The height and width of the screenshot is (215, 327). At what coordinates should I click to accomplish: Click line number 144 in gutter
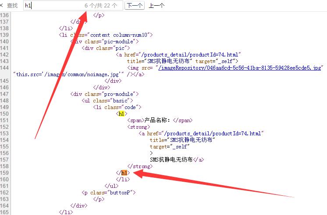pos(4,68)
